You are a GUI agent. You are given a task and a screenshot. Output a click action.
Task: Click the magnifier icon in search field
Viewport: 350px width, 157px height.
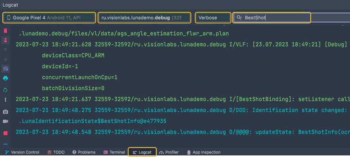[239, 17]
